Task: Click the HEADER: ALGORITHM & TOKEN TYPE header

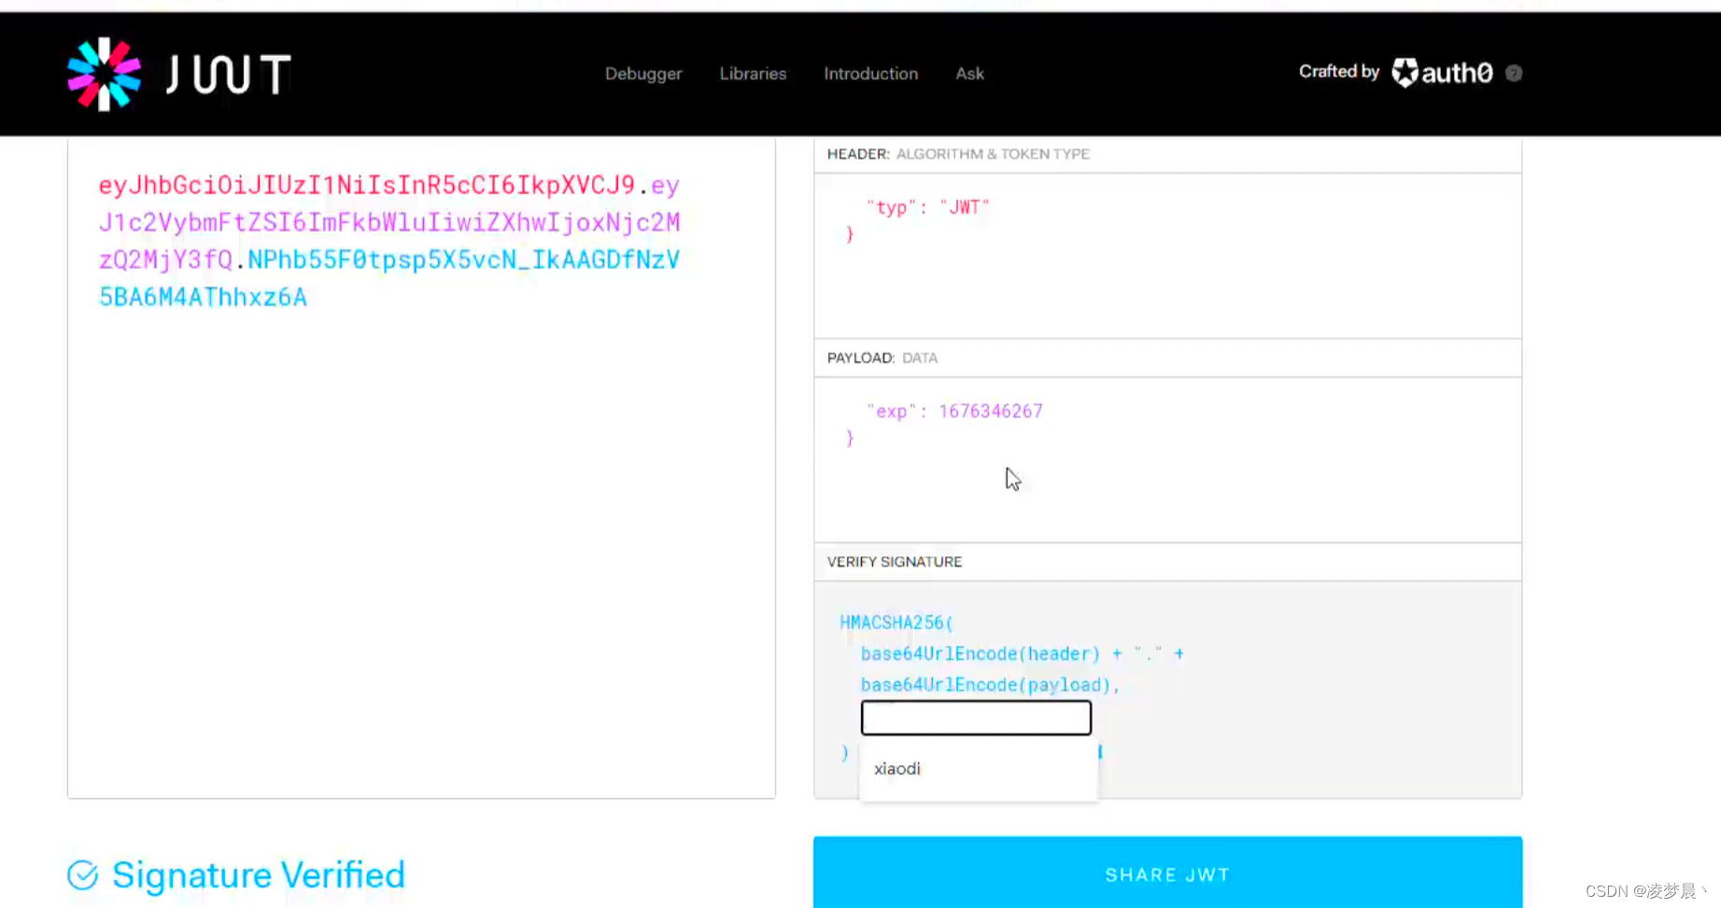Action: (957, 154)
